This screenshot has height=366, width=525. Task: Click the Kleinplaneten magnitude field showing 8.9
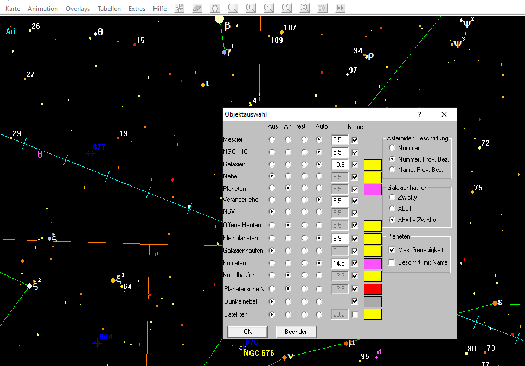click(x=340, y=239)
